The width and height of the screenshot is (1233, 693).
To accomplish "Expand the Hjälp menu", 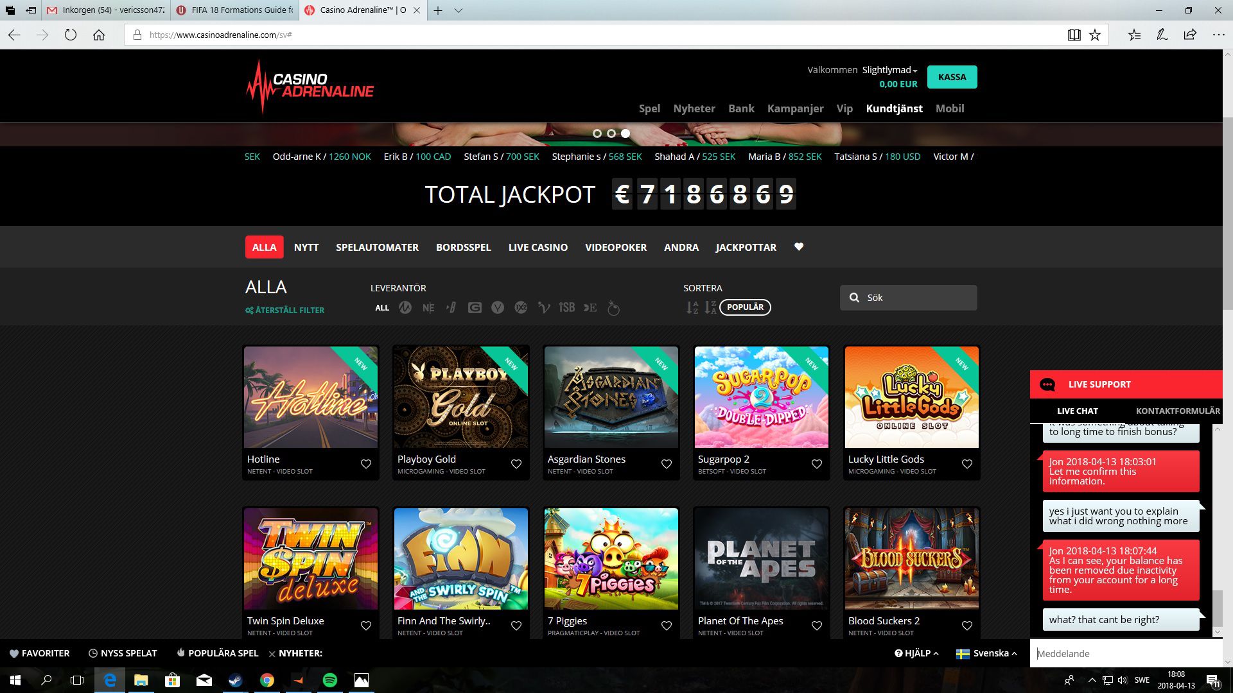I will tap(916, 653).
